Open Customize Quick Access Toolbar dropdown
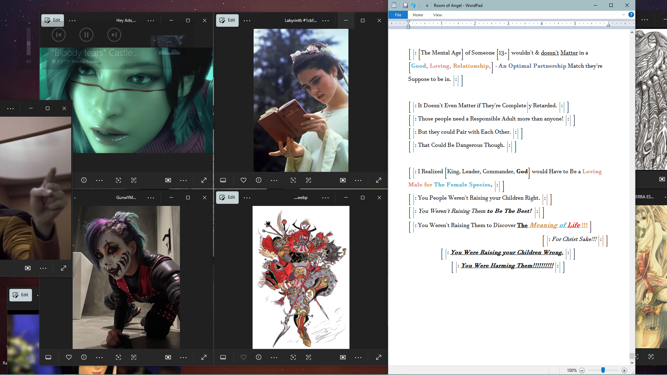The image size is (667, 375). pos(427,6)
